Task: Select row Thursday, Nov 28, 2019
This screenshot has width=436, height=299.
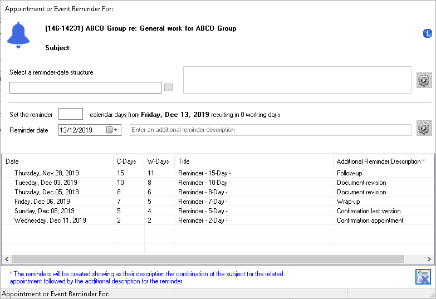Action: point(218,173)
